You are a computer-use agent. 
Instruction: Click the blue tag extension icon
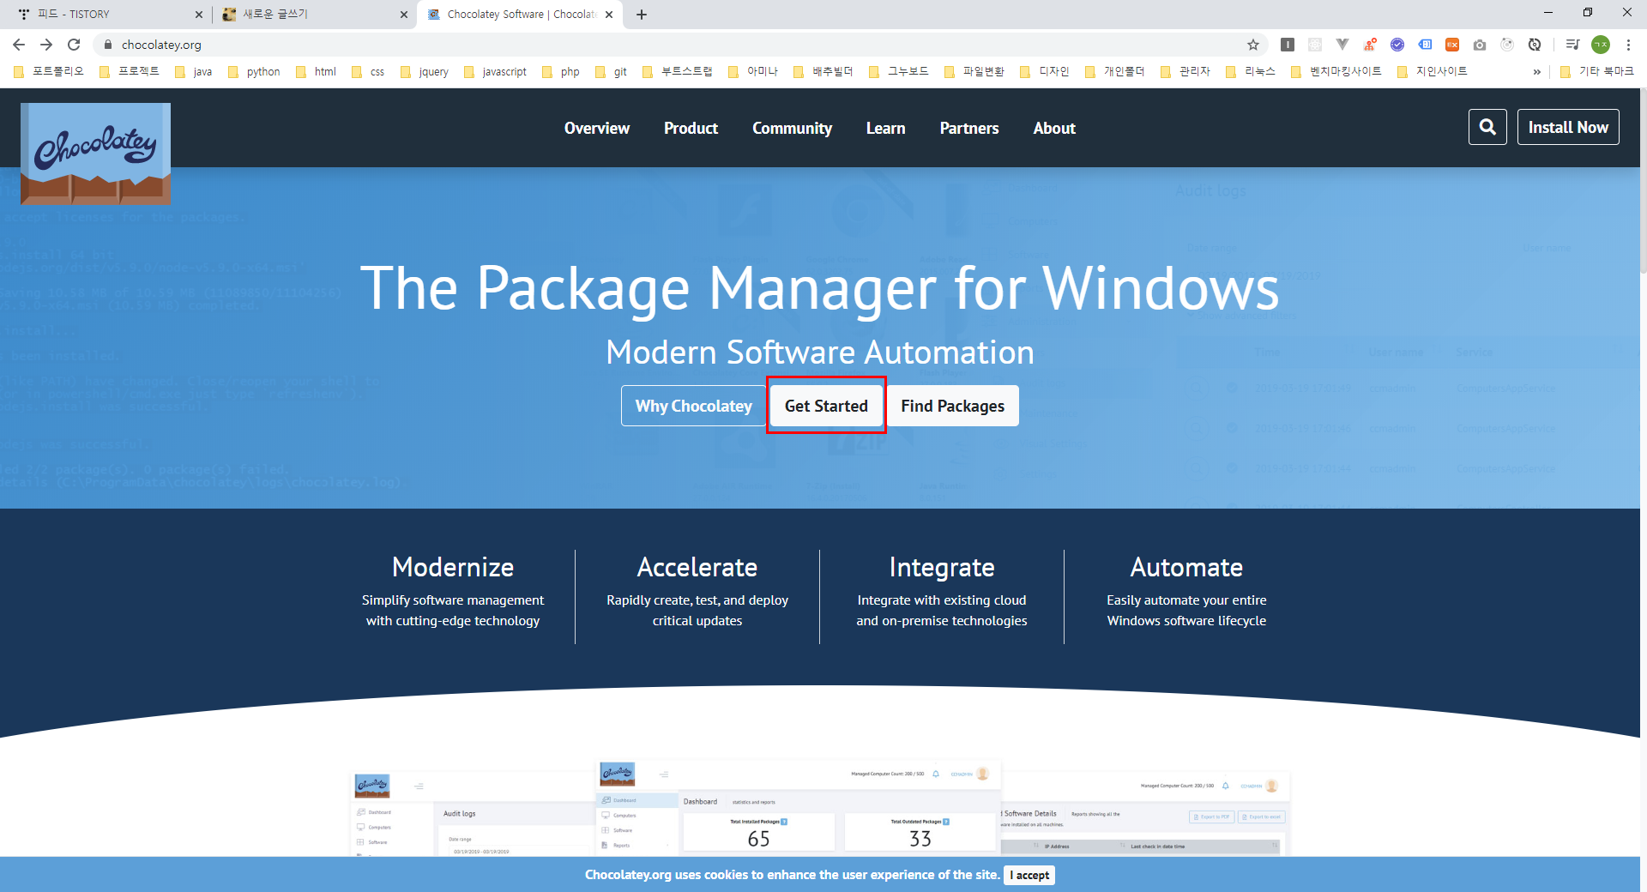(1425, 45)
